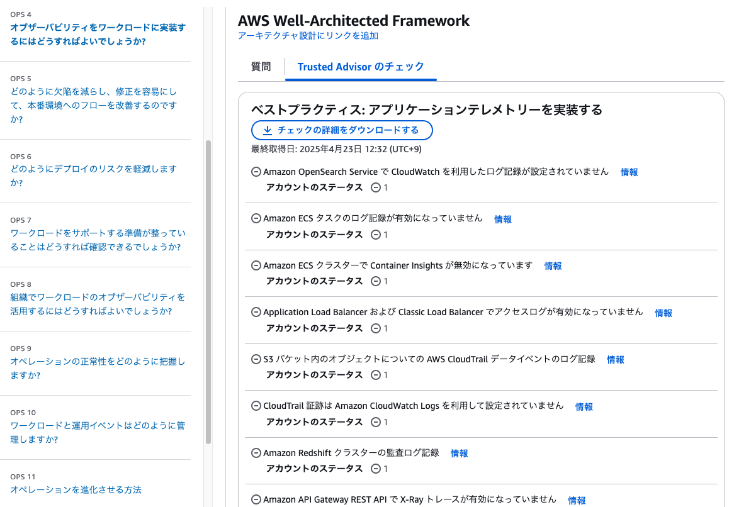Click account status icon under OpenSearch Service check

point(376,187)
